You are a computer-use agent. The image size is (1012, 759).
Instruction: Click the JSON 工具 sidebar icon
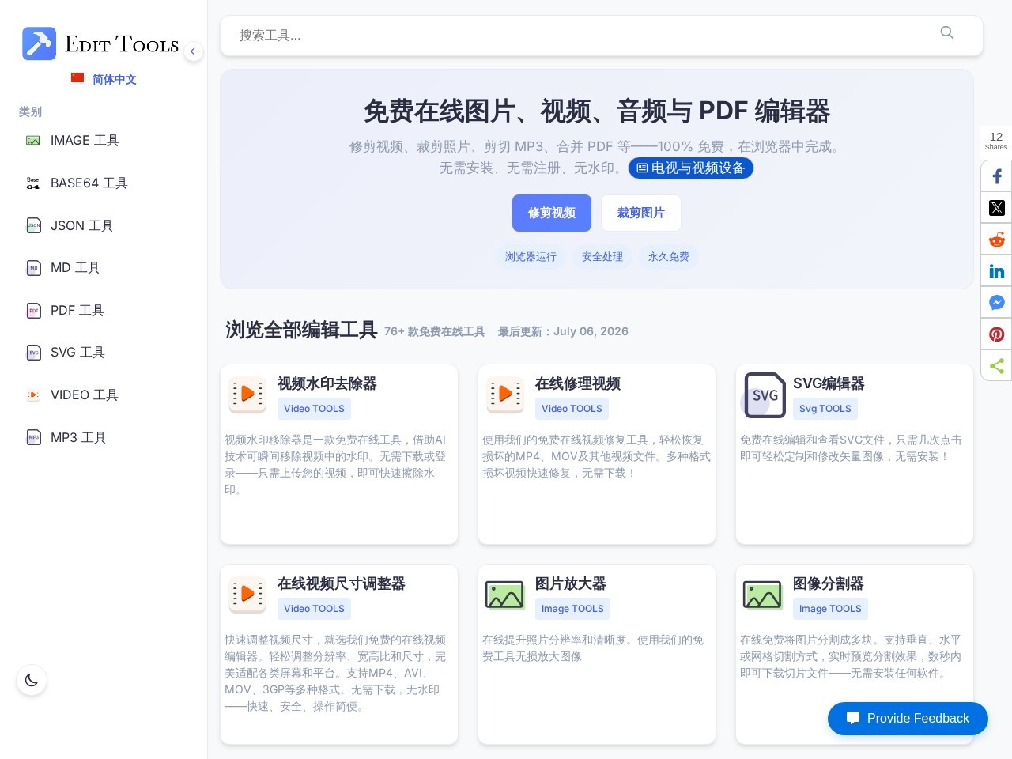pos(33,226)
